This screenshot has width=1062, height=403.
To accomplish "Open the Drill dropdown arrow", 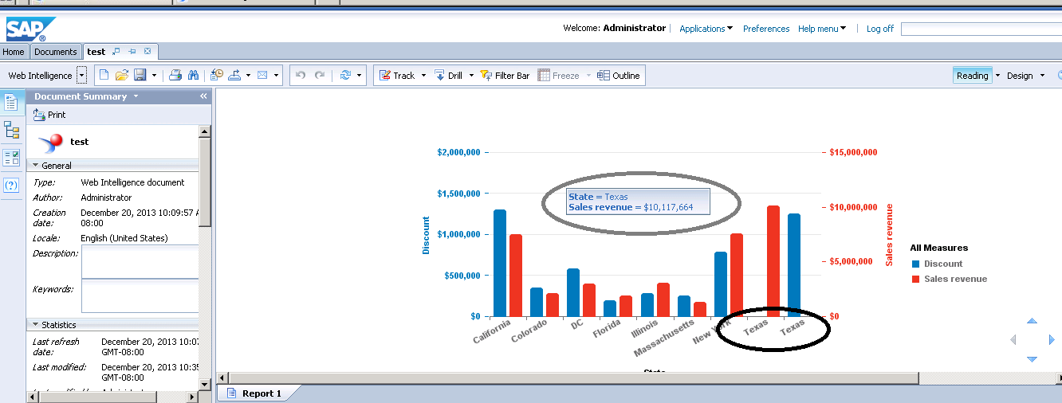I will [x=471, y=76].
